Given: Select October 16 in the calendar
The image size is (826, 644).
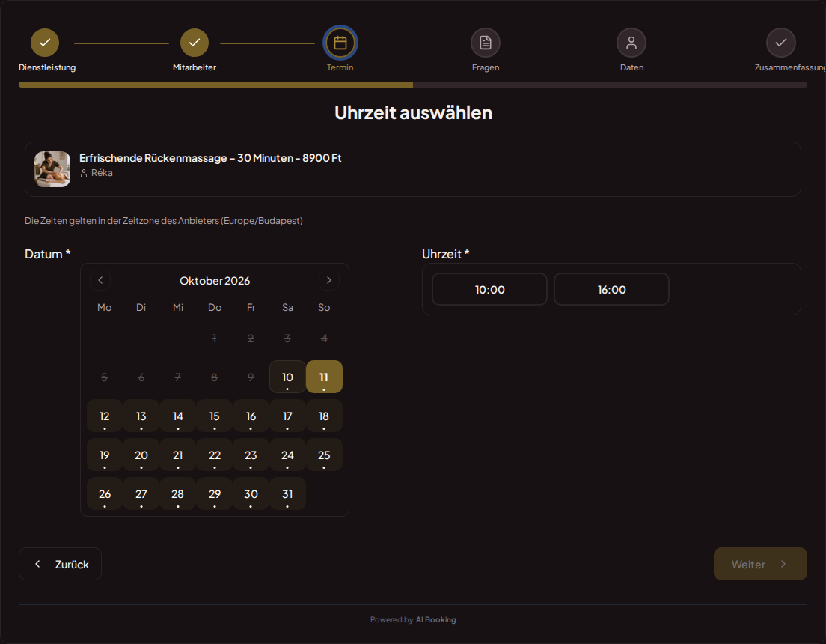Looking at the screenshot, I should point(251,416).
